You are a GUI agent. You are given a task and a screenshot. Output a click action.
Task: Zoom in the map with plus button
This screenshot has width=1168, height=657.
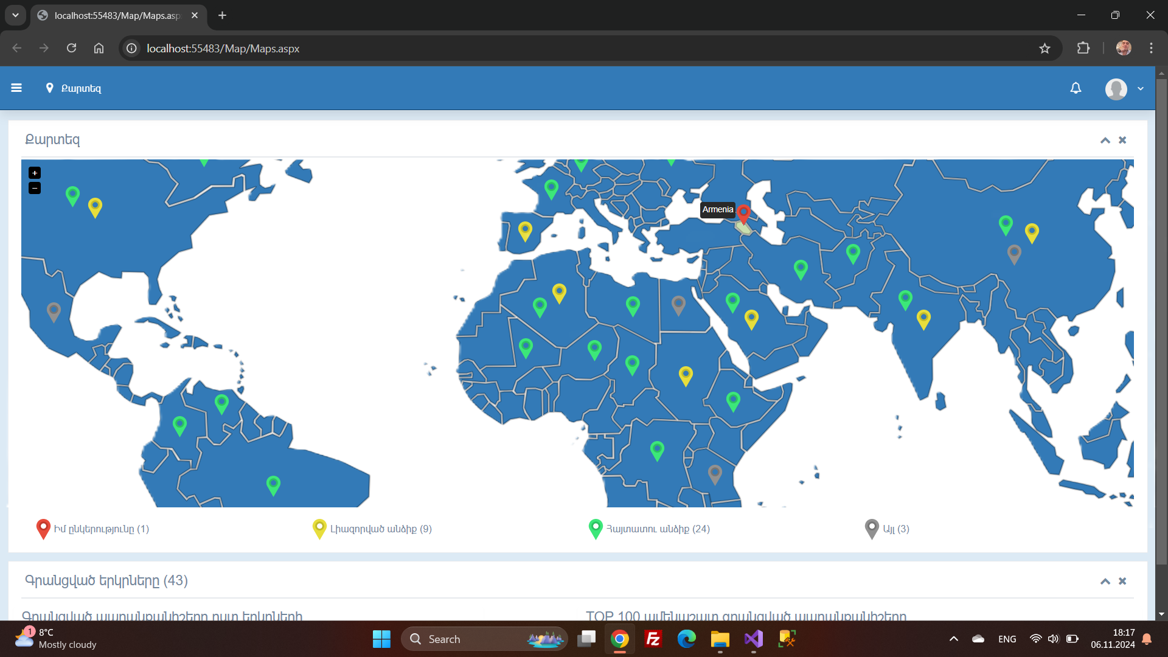click(35, 173)
